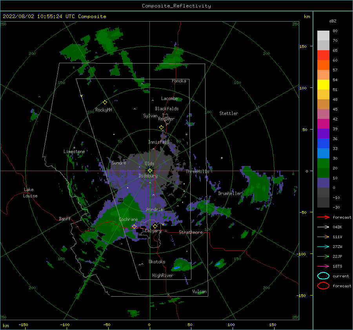This screenshot has height=330, width=353.
Task: Click the blue high-reflectivity cell near HighRiver
Action: (176, 268)
